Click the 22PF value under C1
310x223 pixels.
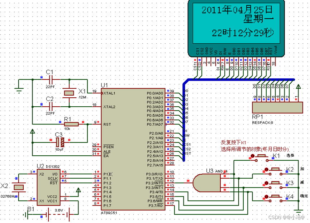click(50, 87)
